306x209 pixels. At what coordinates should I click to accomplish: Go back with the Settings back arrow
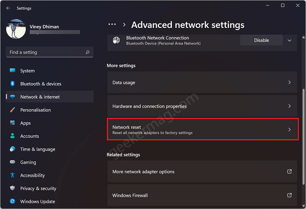[x=8, y=8]
